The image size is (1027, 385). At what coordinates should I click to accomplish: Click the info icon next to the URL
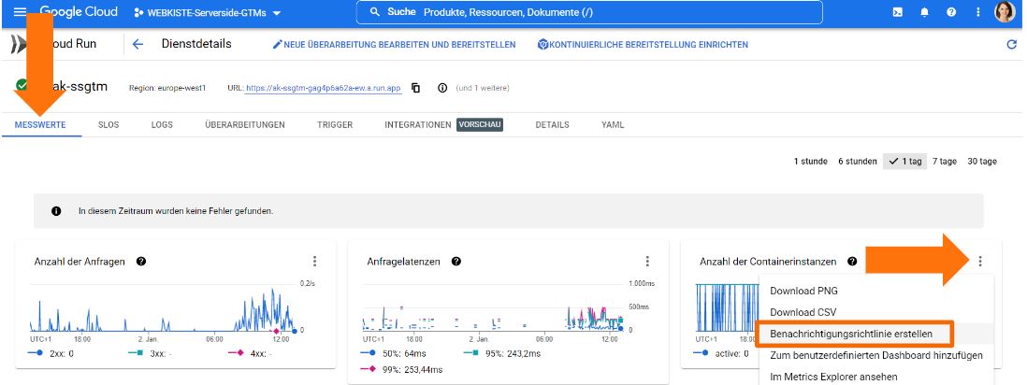tap(442, 88)
